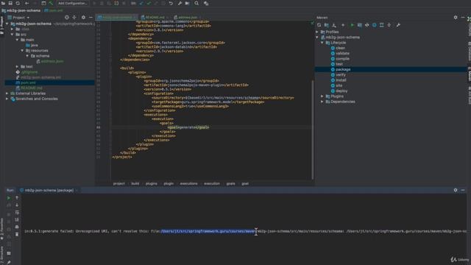This screenshot has height=265, width=471.
Task: Click the Synchronize icon in main toolbar
Action: (18, 3)
